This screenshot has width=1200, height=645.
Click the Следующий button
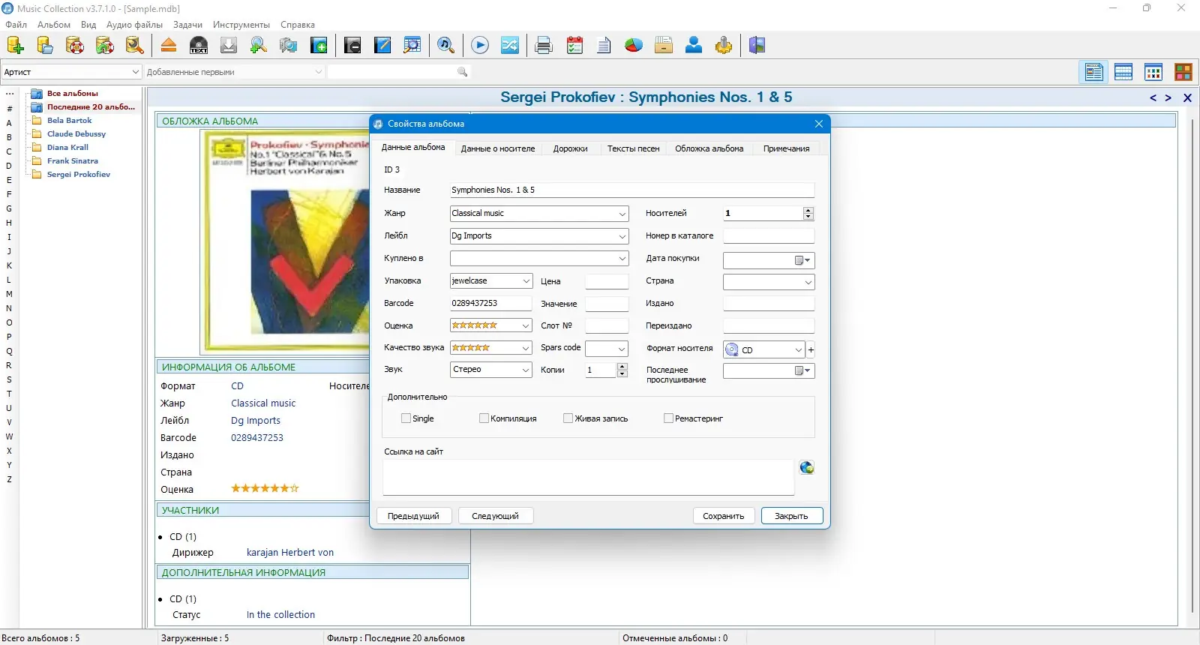pyautogui.click(x=495, y=516)
